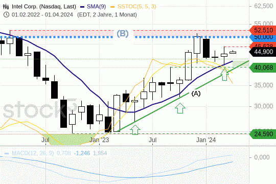Screen dimensions: 276x184
Task: Click the green arrow below label (A)
Action: [180, 108]
